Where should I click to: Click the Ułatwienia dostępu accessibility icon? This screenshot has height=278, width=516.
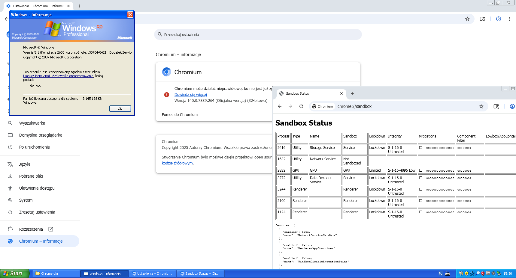10,188
